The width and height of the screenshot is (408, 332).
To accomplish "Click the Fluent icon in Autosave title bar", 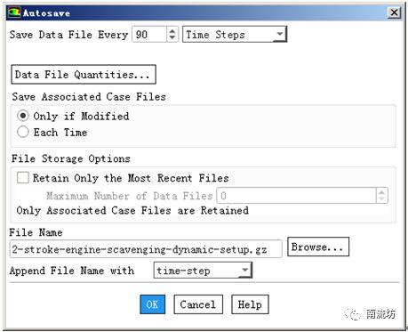I will 14,12.
